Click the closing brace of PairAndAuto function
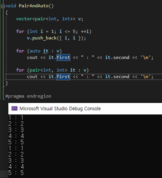 (x=6, y=83)
